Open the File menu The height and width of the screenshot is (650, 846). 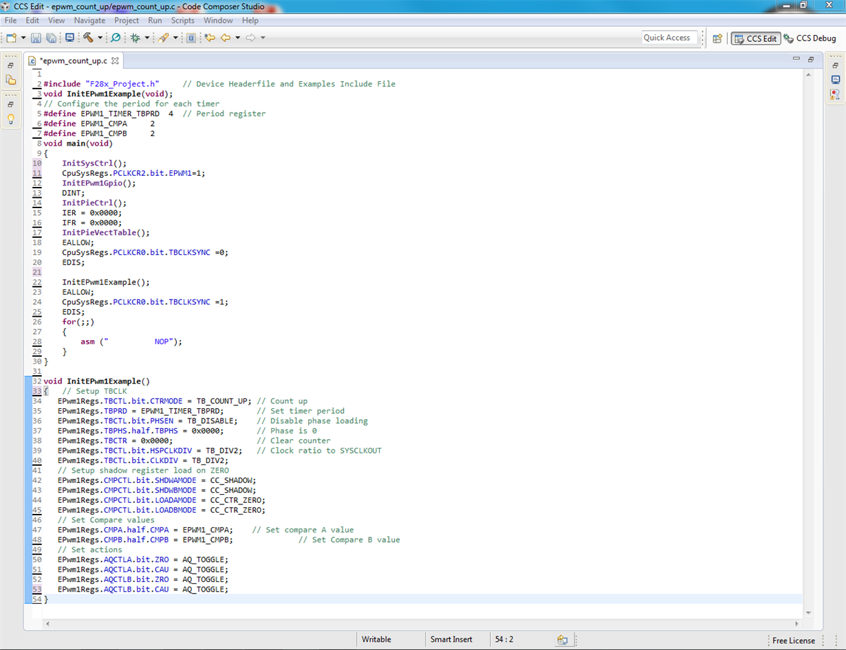[x=10, y=21]
